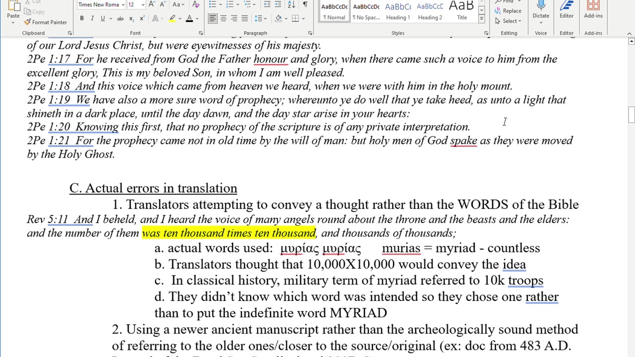Apply the Heading 1 style

click(x=398, y=11)
